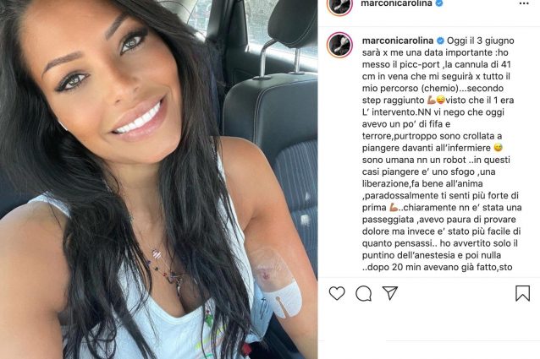
Task: Click the heart like icon
Action: click(x=337, y=294)
